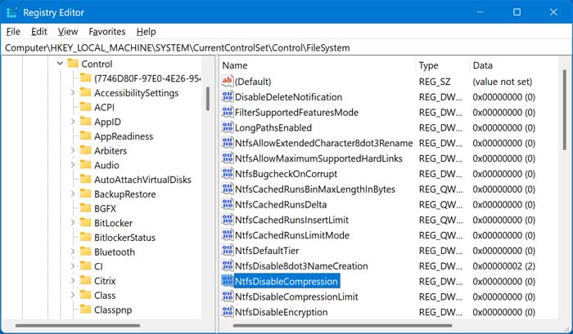The width and height of the screenshot is (573, 334).
Task: Select the AppReadiness tree key
Action: [124, 136]
